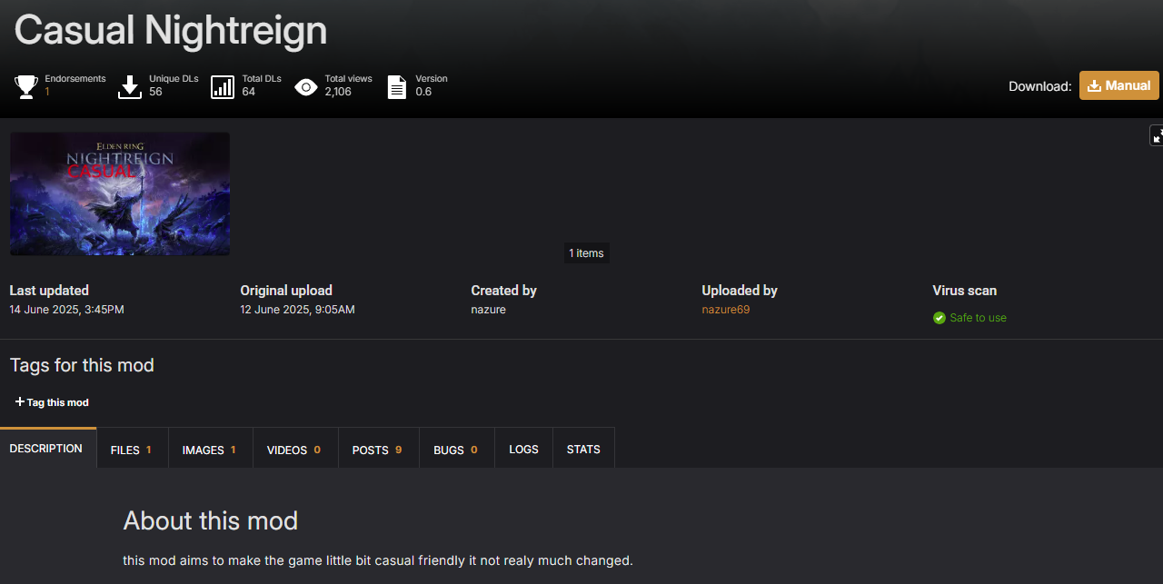Open the Bugs tab
1163x584 pixels.
click(456, 450)
